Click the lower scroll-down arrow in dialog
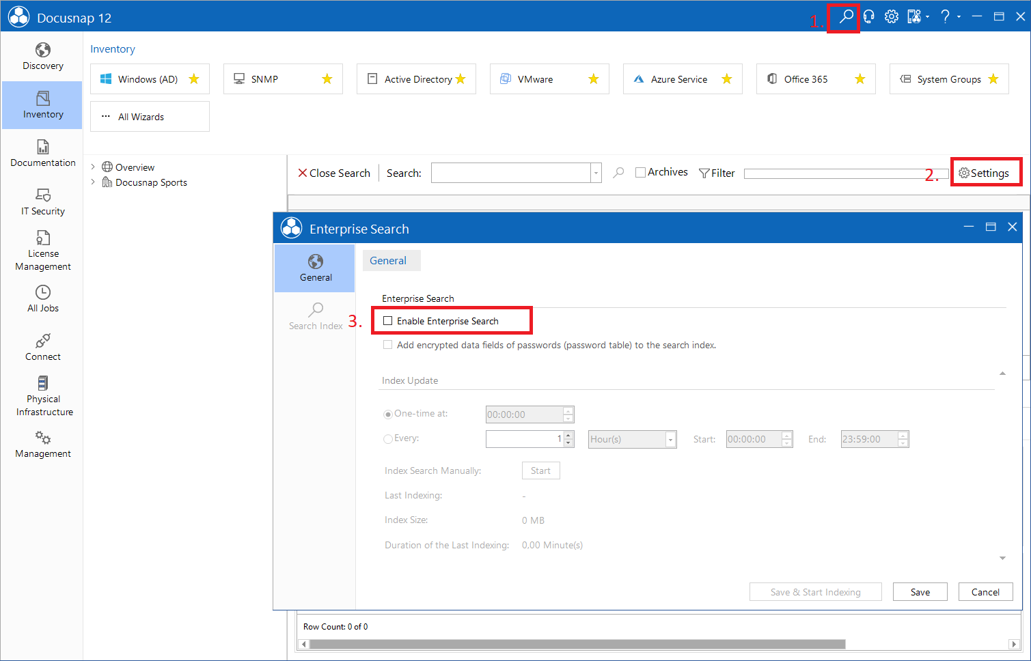 tap(1002, 559)
